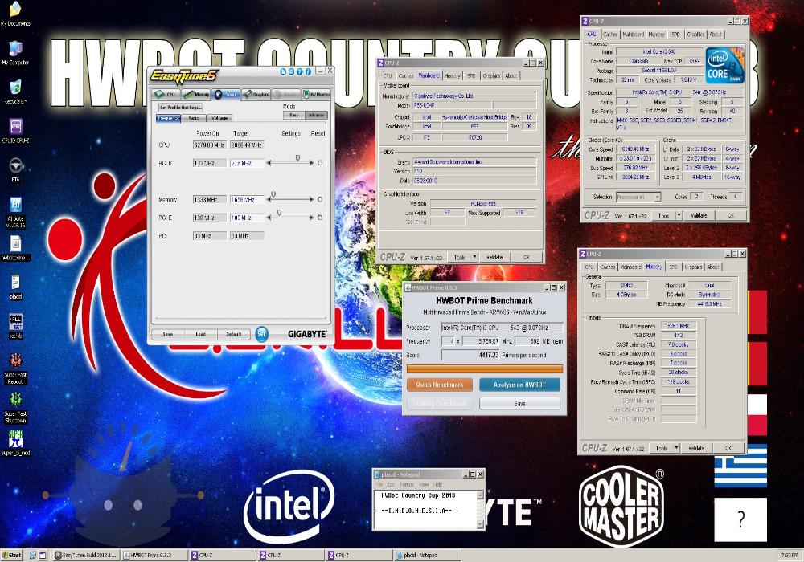
Task: Click the Internet Explorer quick launch icon
Action: coord(33,555)
